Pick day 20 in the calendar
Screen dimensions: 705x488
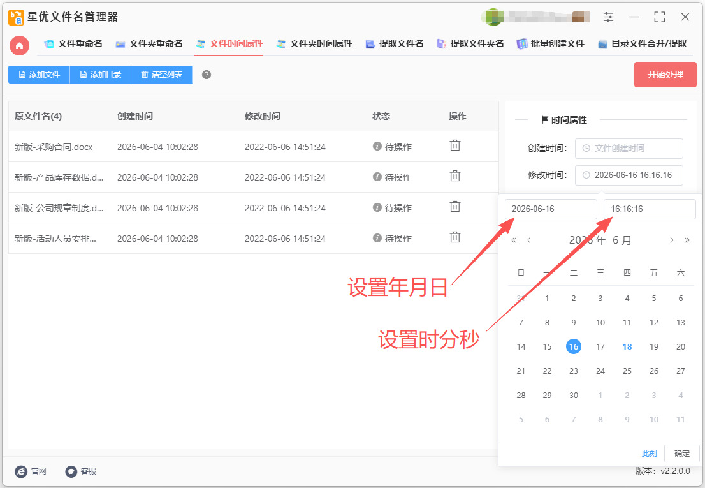pyautogui.click(x=681, y=347)
